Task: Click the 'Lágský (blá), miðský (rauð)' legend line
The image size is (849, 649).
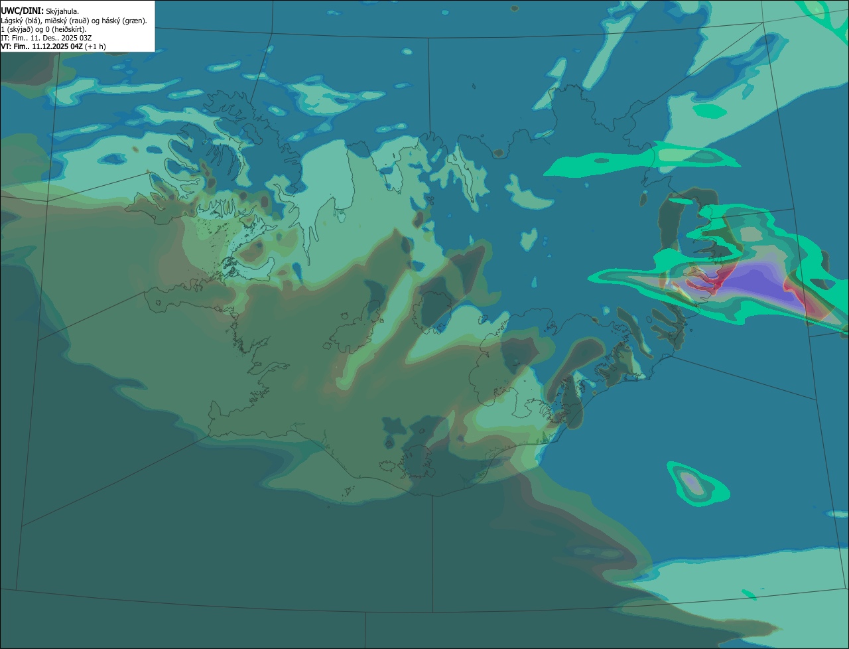Action: [x=74, y=21]
